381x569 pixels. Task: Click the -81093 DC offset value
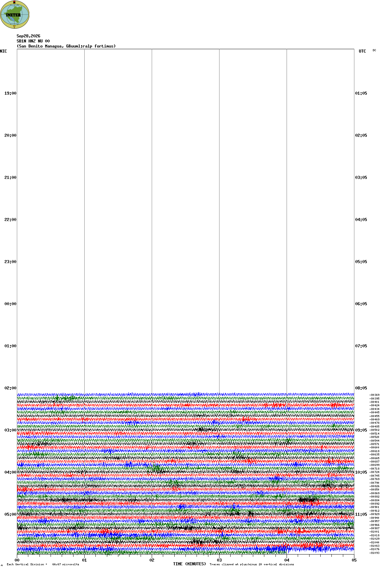click(374, 553)
